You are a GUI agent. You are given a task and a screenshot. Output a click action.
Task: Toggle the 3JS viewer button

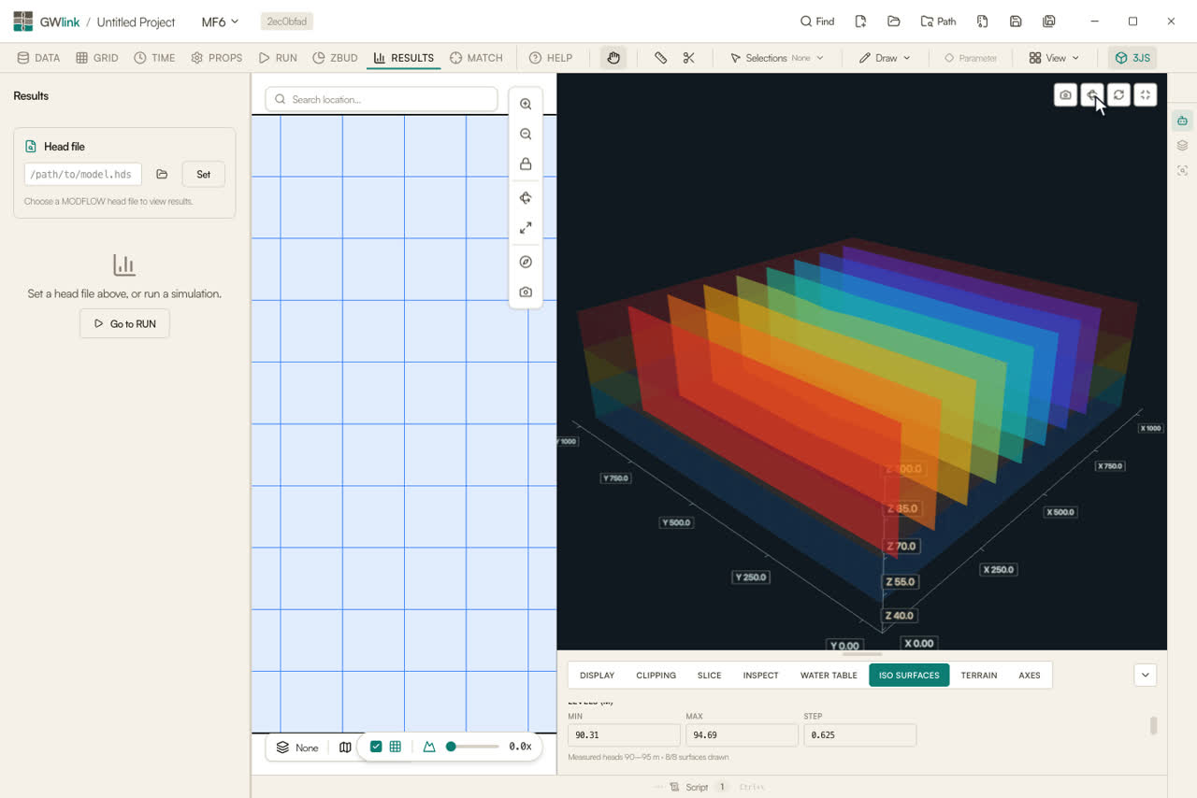[1132, 58]
